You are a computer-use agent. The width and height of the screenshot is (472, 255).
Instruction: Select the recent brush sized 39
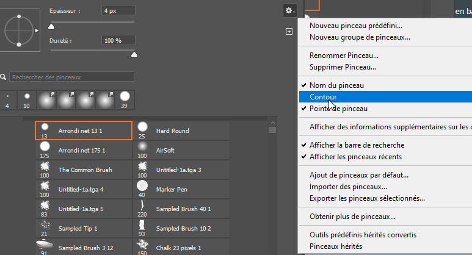click(x=125, y=99)
